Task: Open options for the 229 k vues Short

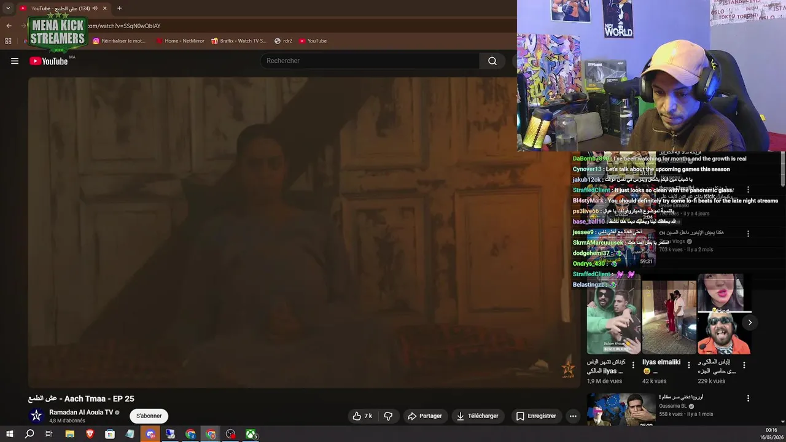Action: (x=744, y=365)
